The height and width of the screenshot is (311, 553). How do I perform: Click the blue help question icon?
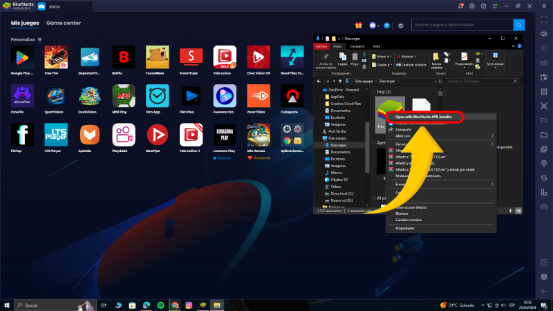tap(386, 26)
